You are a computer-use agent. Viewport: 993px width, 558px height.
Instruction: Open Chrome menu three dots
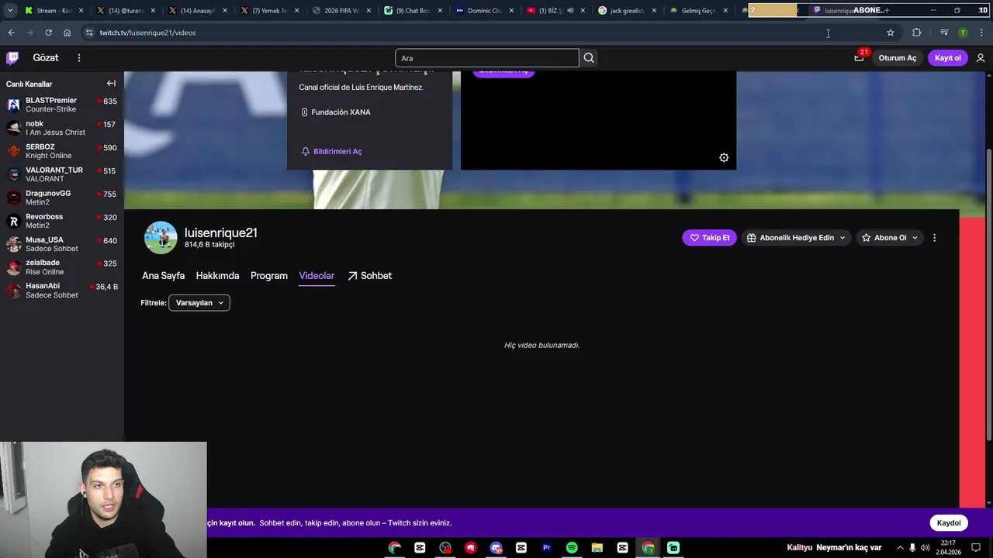click(x=981, y=33)
